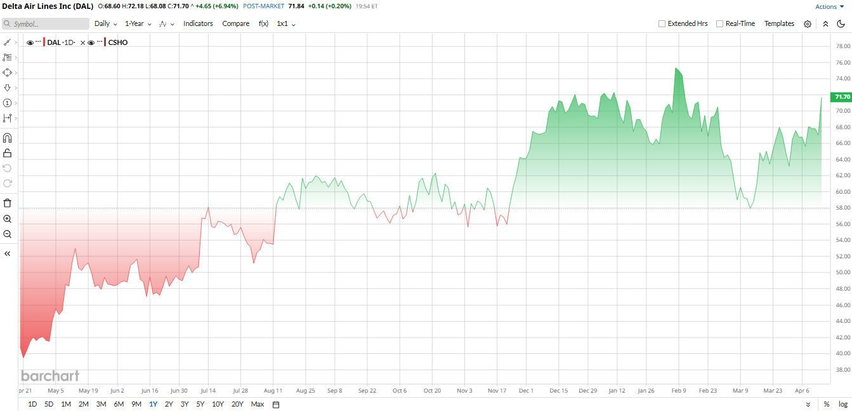This screenshot has height=411, width=852.
Task: Select the 1M time range
Action: tap(66, 404)
